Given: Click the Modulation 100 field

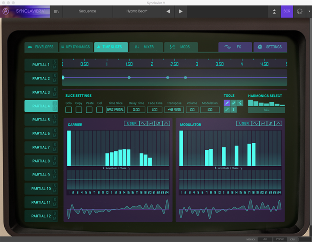Looking at the screenshot, I should [x=210, y=110].
